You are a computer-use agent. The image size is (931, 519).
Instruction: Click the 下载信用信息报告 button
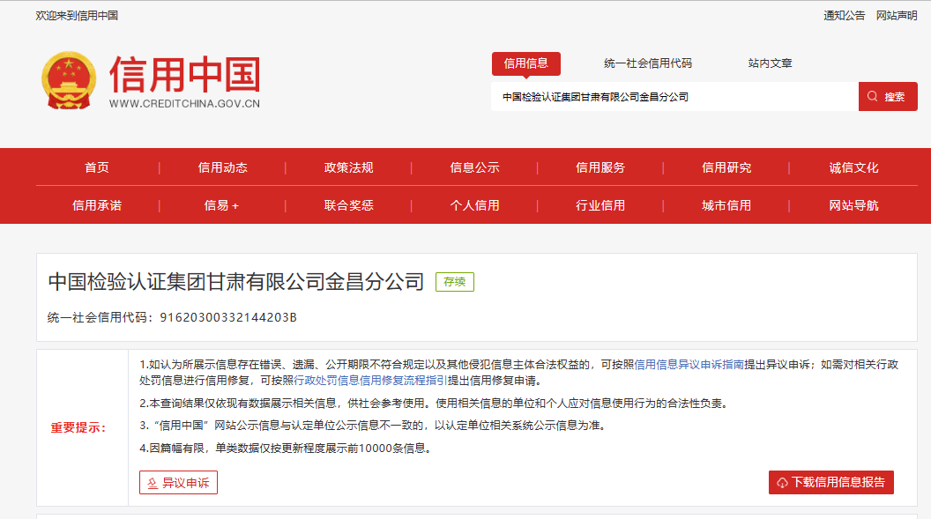pos(830,482)
